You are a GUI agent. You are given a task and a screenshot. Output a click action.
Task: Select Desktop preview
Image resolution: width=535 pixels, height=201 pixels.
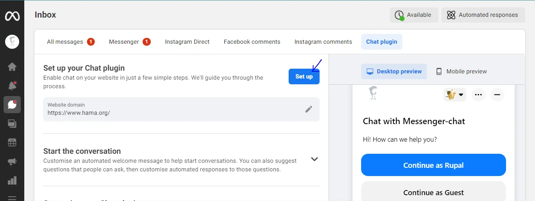tap(394, 71)
